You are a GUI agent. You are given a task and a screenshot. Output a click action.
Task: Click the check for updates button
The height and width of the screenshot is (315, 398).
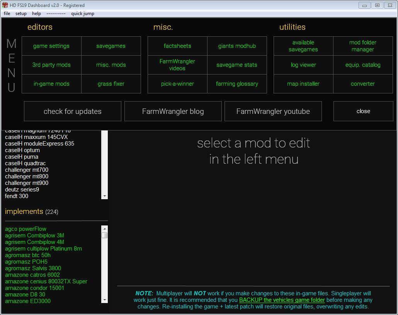73,111
